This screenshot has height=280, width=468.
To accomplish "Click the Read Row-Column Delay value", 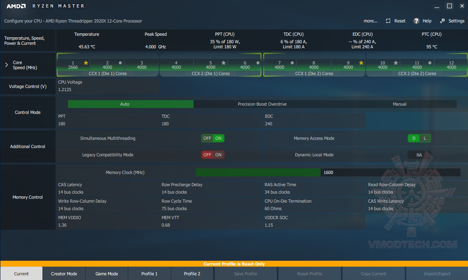I will point(381,192).
